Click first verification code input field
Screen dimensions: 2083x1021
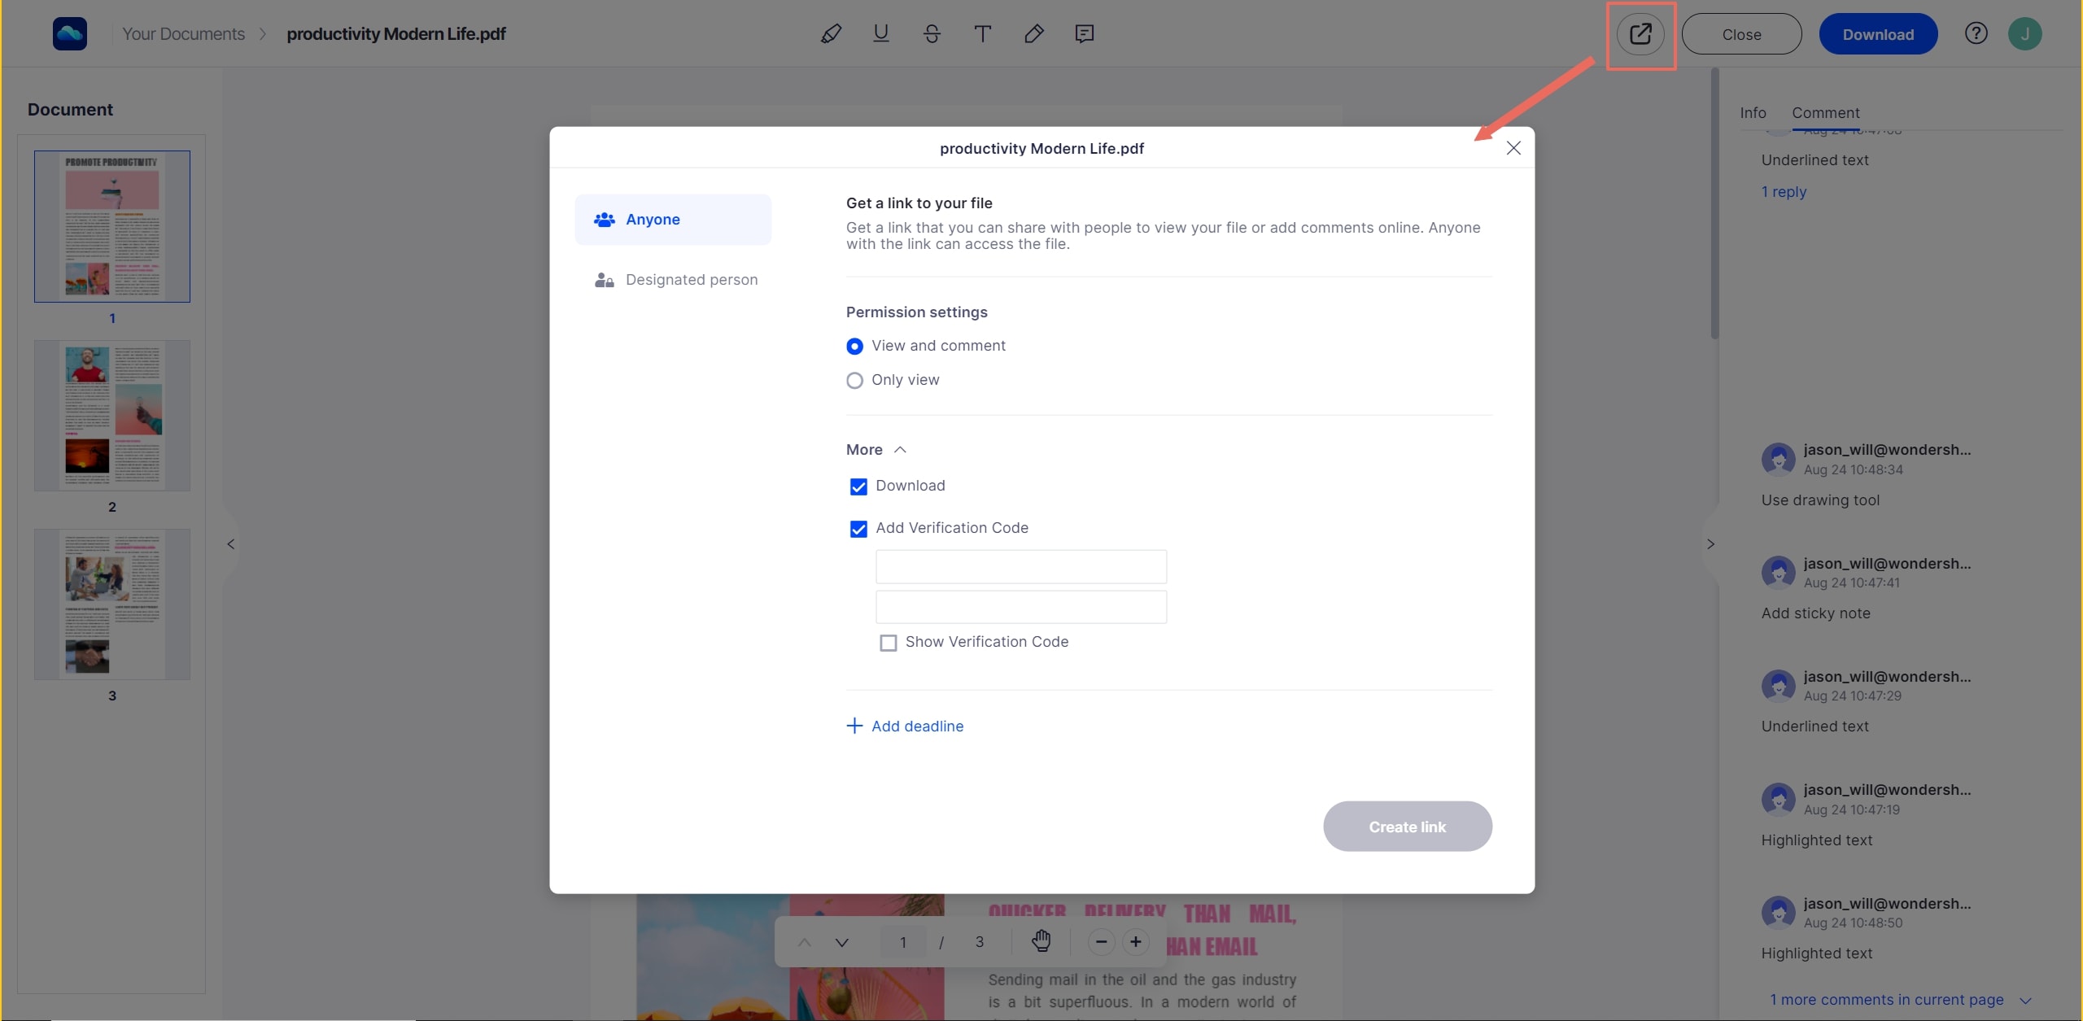(1021, 566)
